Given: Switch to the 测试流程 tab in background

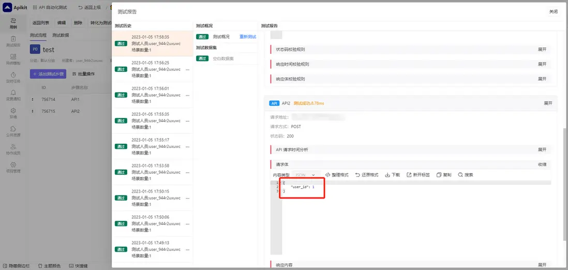Looking at the screenshot, I should 38,35.
